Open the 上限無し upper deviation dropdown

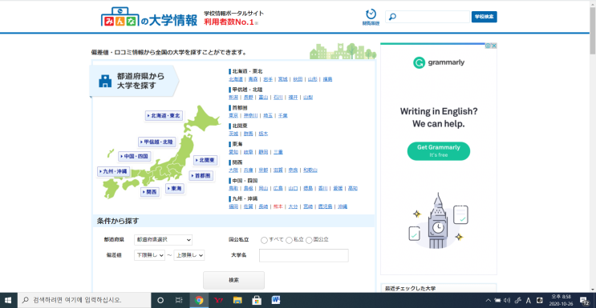click(x=189, y=255)
